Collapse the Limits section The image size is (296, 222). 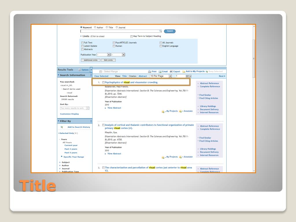[x=81, y=36]
